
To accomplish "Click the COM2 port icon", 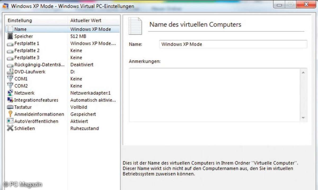I will 10,85.
